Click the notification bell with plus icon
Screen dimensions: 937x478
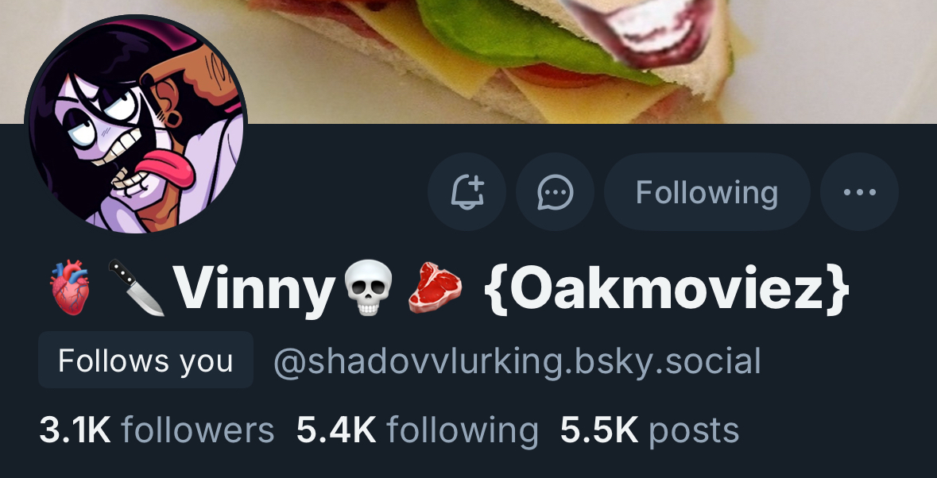click(x=467, y=191)
